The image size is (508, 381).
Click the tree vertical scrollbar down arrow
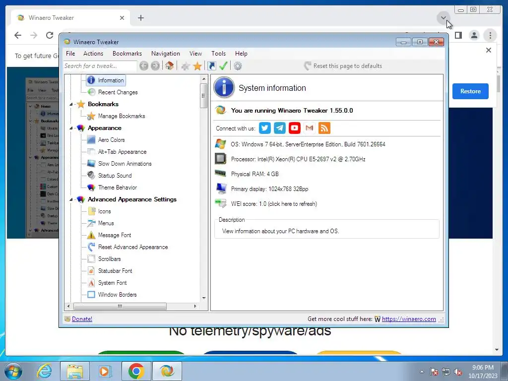coord(204,298)
